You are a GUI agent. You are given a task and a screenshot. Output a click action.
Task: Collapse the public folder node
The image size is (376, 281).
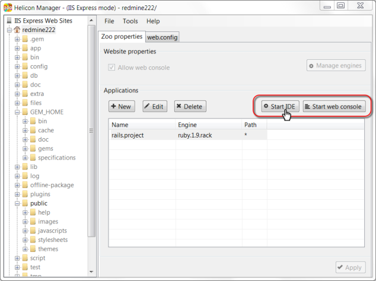[x=17, y=203]
